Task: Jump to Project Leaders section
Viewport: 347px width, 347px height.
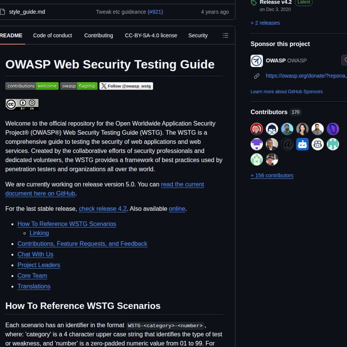Action: [x=39, y=265]
